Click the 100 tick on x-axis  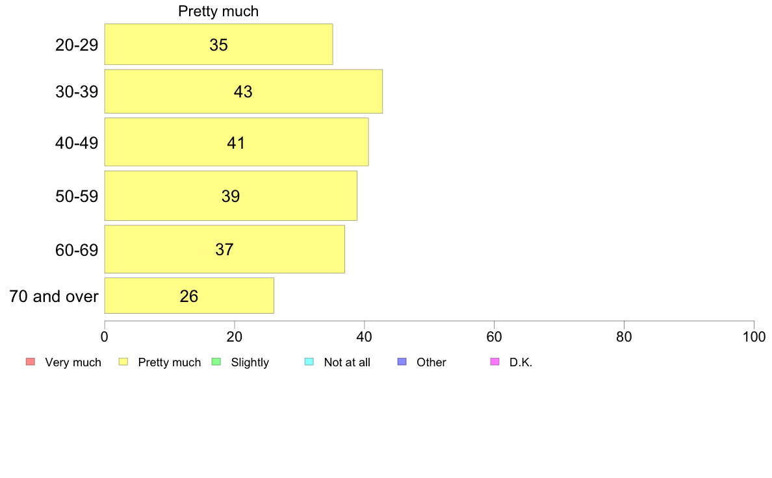point(754,336)
